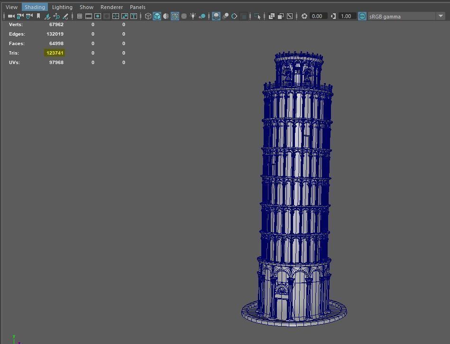Edit the gamma value field 1.00

tap(347, 16)
